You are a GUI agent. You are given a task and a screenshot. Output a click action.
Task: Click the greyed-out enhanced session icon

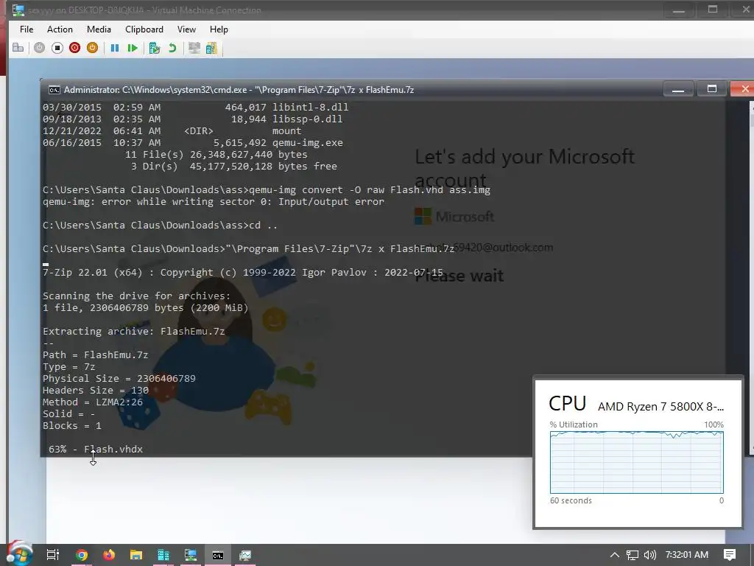tap(194, 48)
